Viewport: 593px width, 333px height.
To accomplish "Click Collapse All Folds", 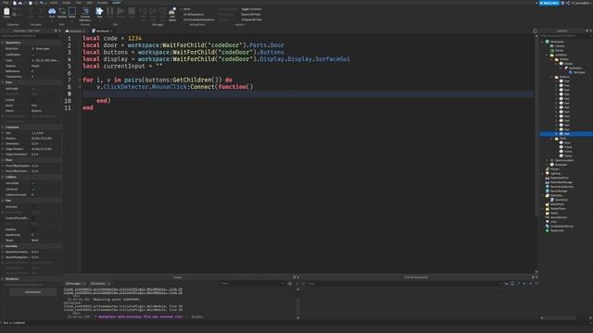I will 251,19.
